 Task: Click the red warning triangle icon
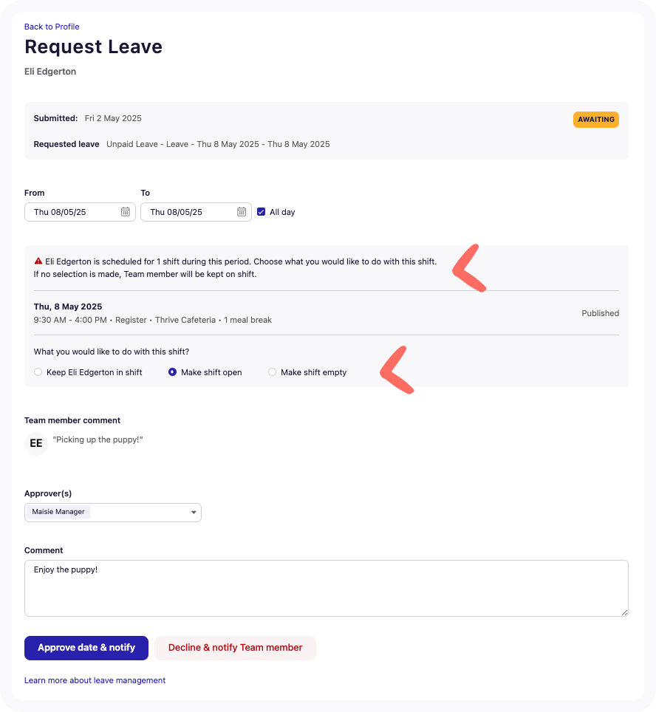click(x=38, y=261)
